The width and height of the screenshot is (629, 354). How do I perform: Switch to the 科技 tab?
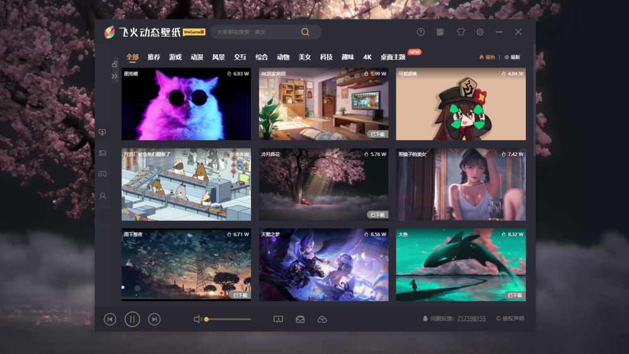[x=326, y=57]
